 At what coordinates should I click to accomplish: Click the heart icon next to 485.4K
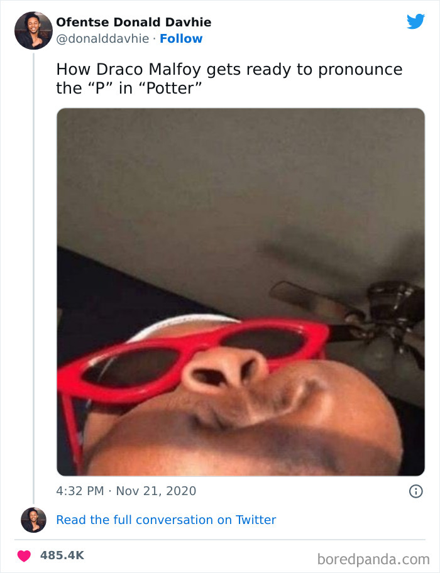tap(24, 555)
